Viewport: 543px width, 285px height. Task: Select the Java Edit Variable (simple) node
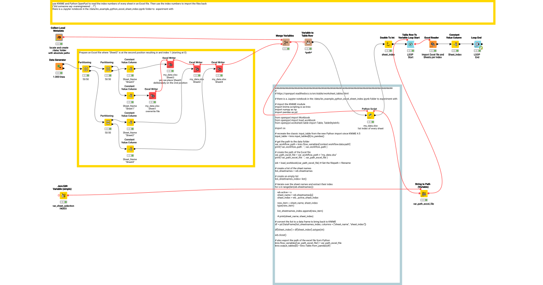(x=63, y=195)
